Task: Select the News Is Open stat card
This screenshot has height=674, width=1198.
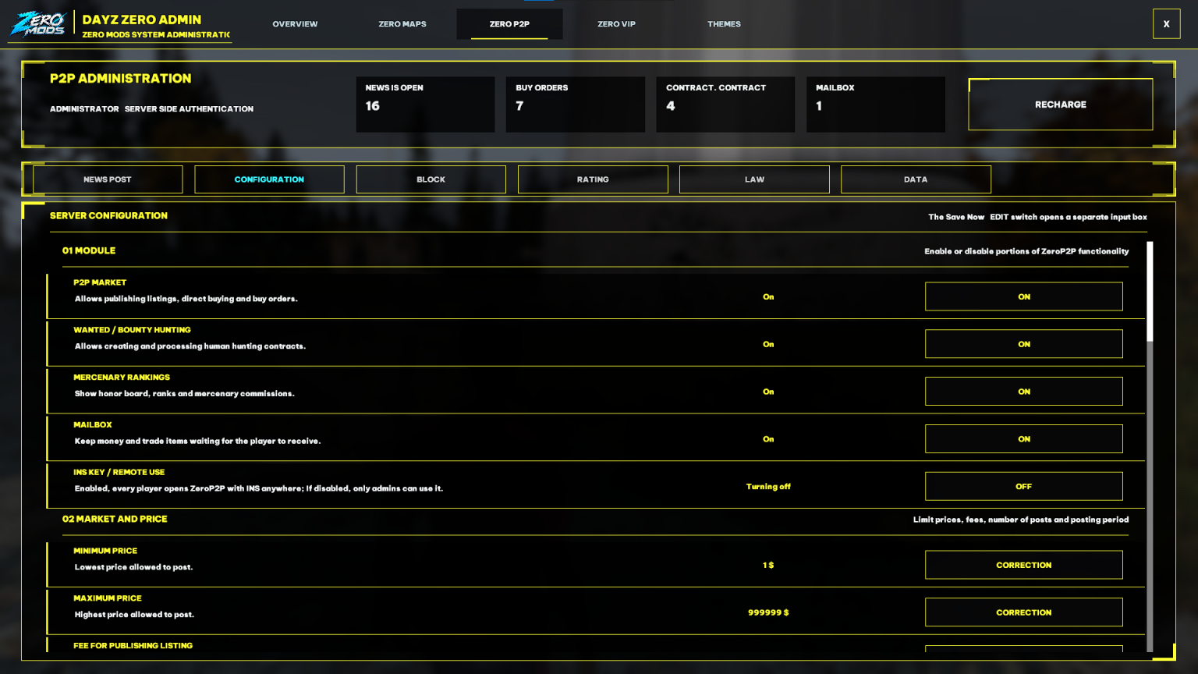Action: click(x=425, y=104)
